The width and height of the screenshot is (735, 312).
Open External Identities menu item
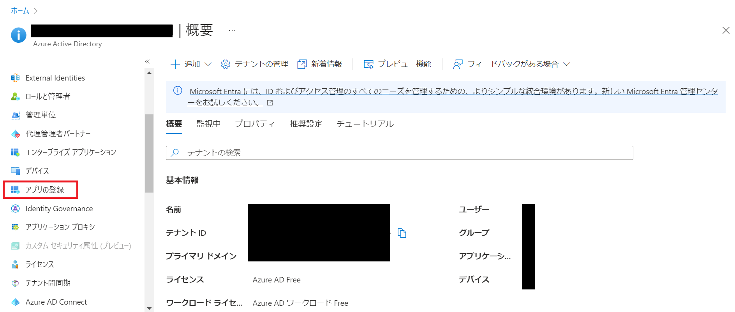pos(55,78)
